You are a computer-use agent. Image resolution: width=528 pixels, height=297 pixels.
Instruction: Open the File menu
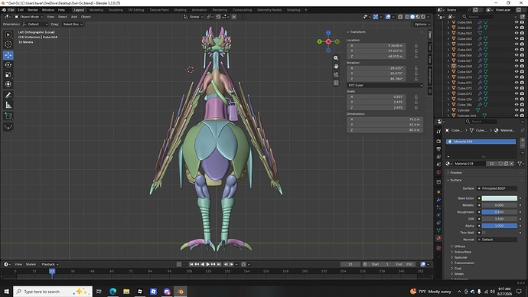click(11, 10)
